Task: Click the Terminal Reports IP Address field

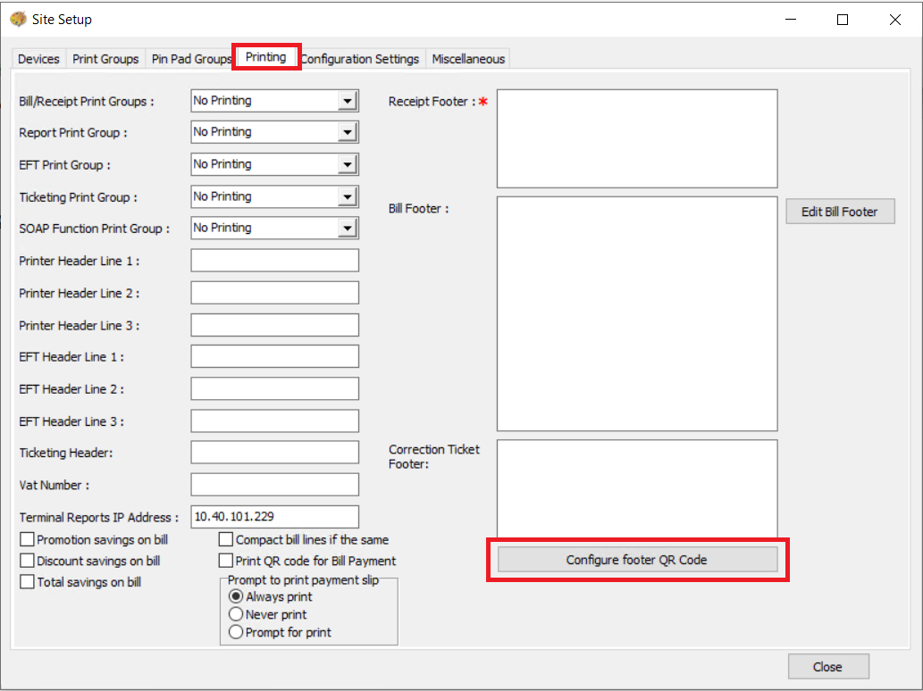Action: tap(274, 517)
